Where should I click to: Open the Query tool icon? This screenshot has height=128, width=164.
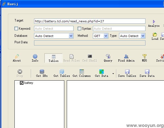coord(108,56)
